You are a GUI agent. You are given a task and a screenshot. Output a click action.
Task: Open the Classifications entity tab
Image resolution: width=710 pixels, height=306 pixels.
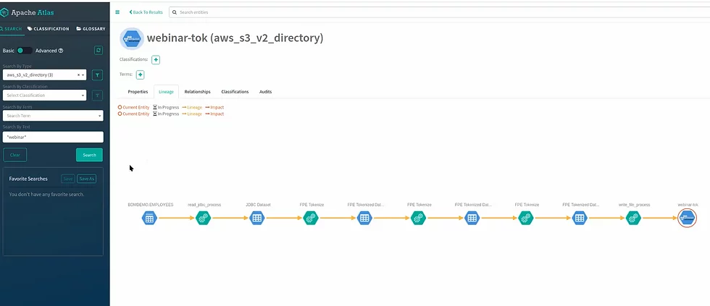click(x=235, y=92)
